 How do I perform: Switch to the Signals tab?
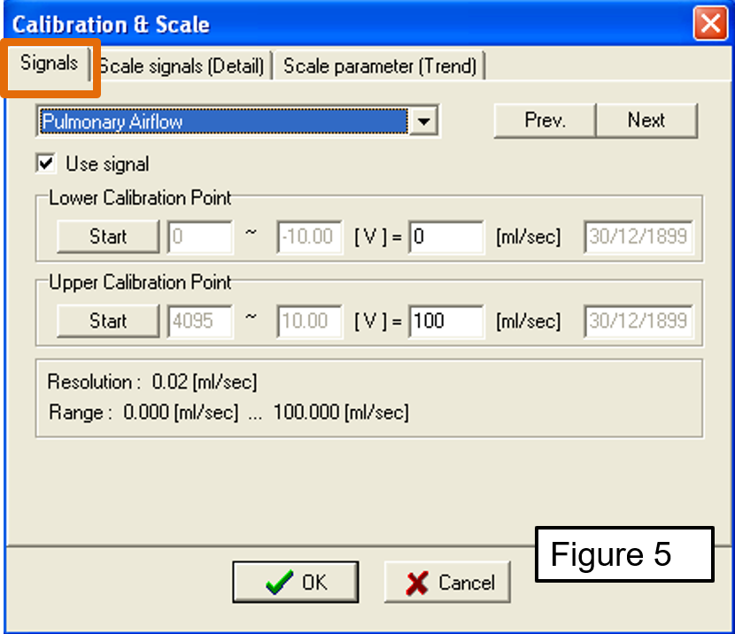point(50,64)
